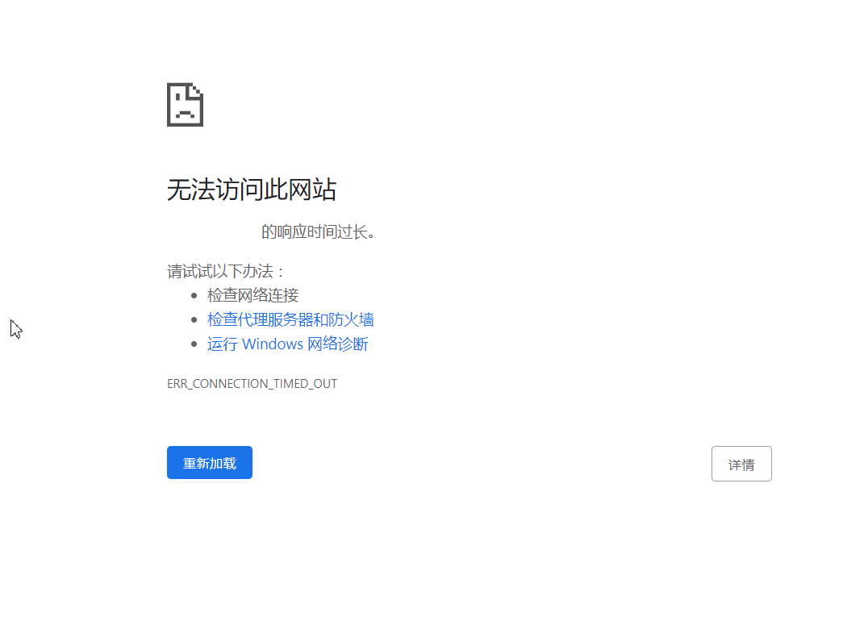This screenshot has height=621, width=868.
Task: Select the ERR_CONNECTION_TIMED_OUT error code text
Action: 252,384
